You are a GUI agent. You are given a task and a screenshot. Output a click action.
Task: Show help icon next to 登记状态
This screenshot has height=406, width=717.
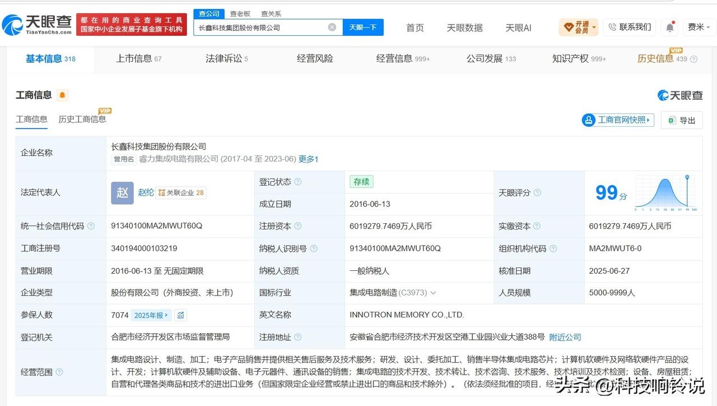point(298,182)
